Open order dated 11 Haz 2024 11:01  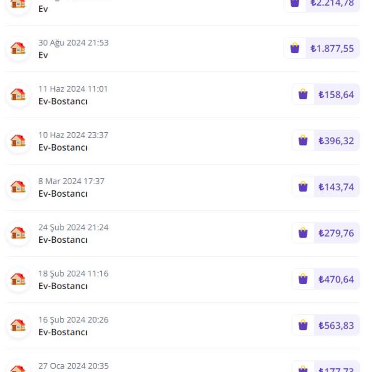click(73, 89)
